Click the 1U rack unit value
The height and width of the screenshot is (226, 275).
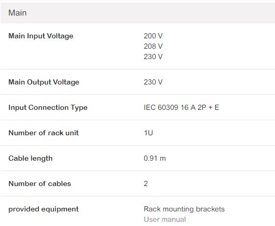tap(148, 133)
